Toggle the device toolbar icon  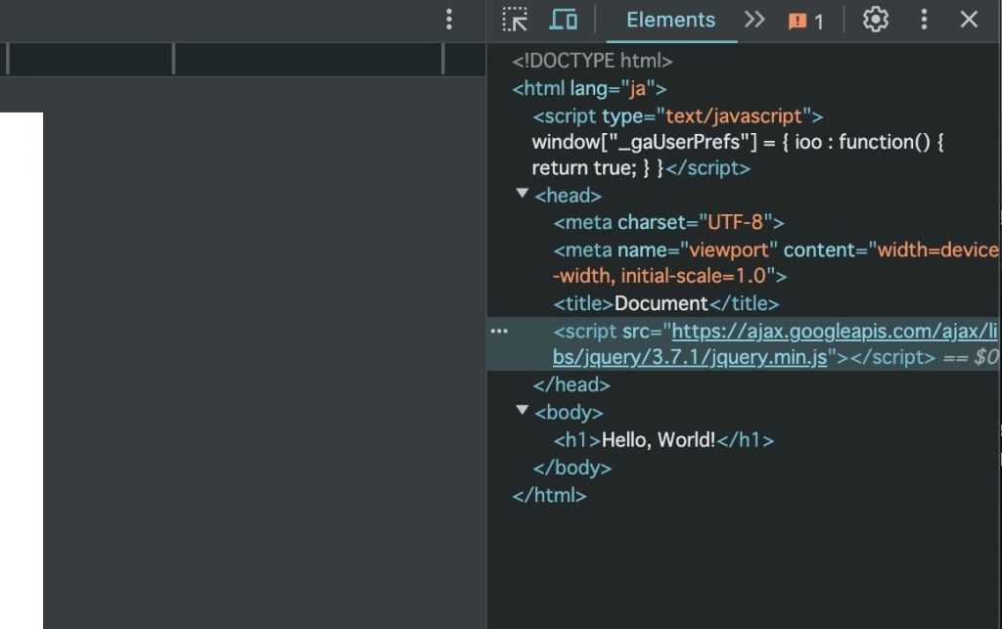coord(563,20)
